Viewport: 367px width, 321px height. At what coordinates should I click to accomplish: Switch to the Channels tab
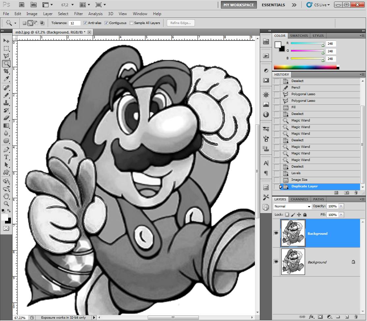click(x=299, y=199)
